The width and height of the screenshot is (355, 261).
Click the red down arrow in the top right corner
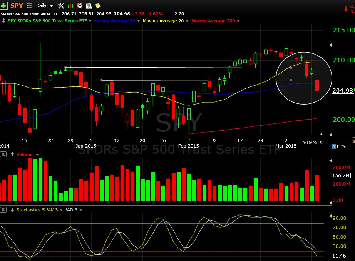tap(346, 9)
